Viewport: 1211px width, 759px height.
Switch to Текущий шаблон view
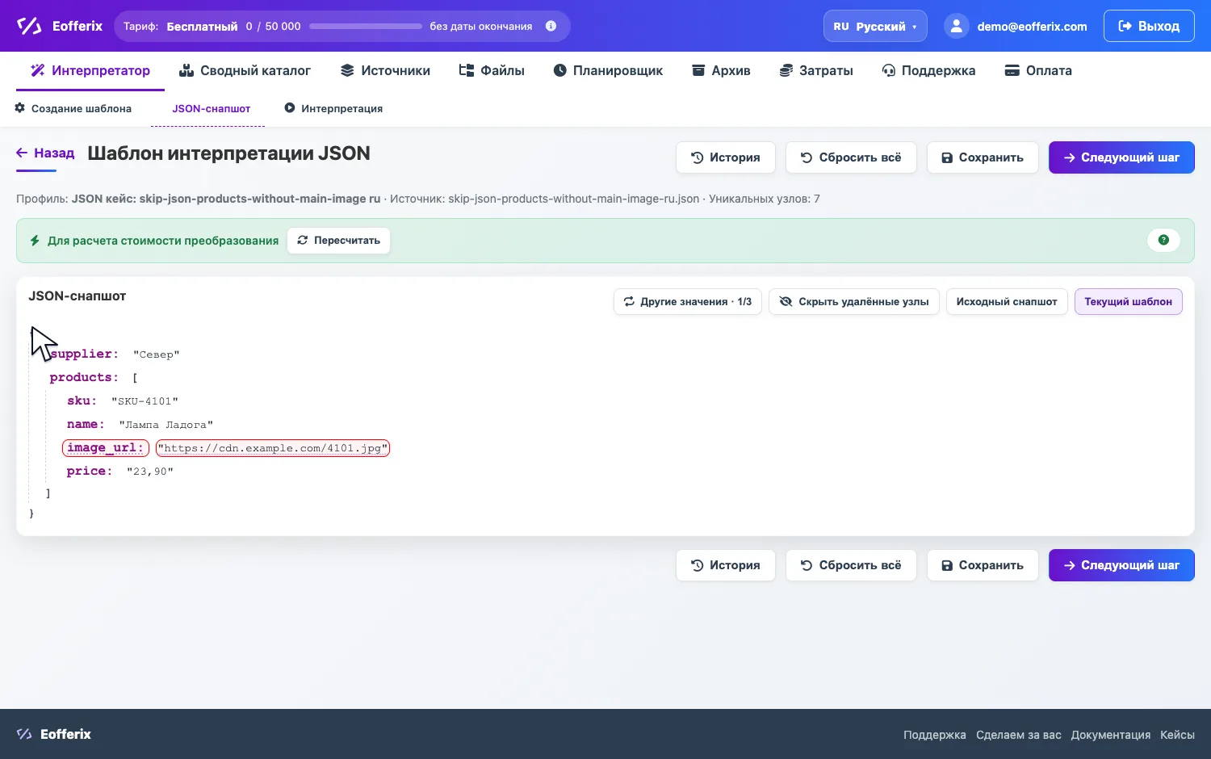tap(1128, 302)
